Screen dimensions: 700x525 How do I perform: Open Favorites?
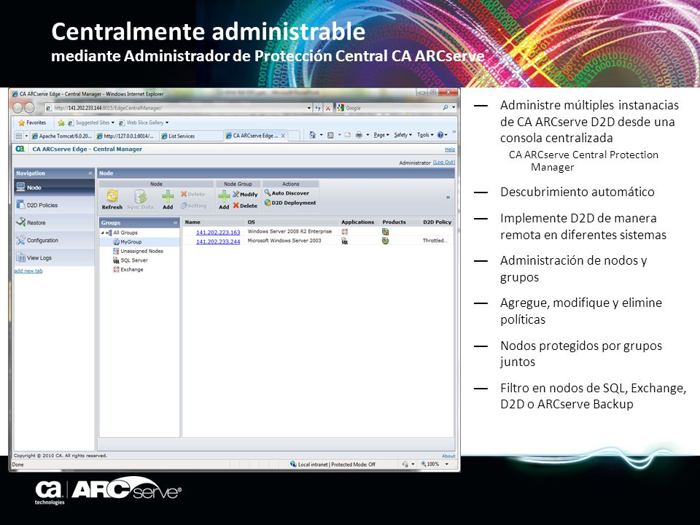click(x=32, y=122)
